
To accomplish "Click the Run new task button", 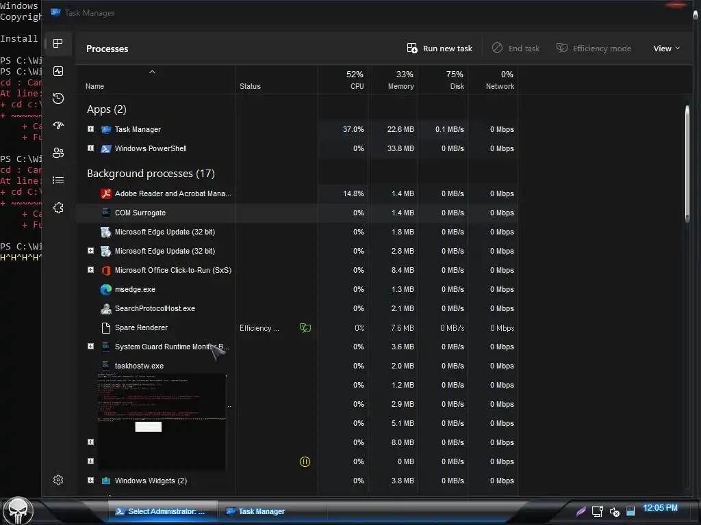I will [x=439, y=49].
